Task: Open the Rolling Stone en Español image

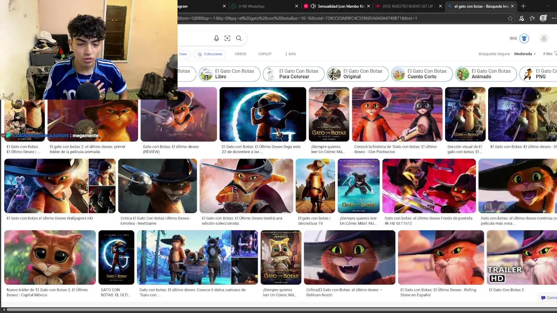Action: (x=441, y=257)
